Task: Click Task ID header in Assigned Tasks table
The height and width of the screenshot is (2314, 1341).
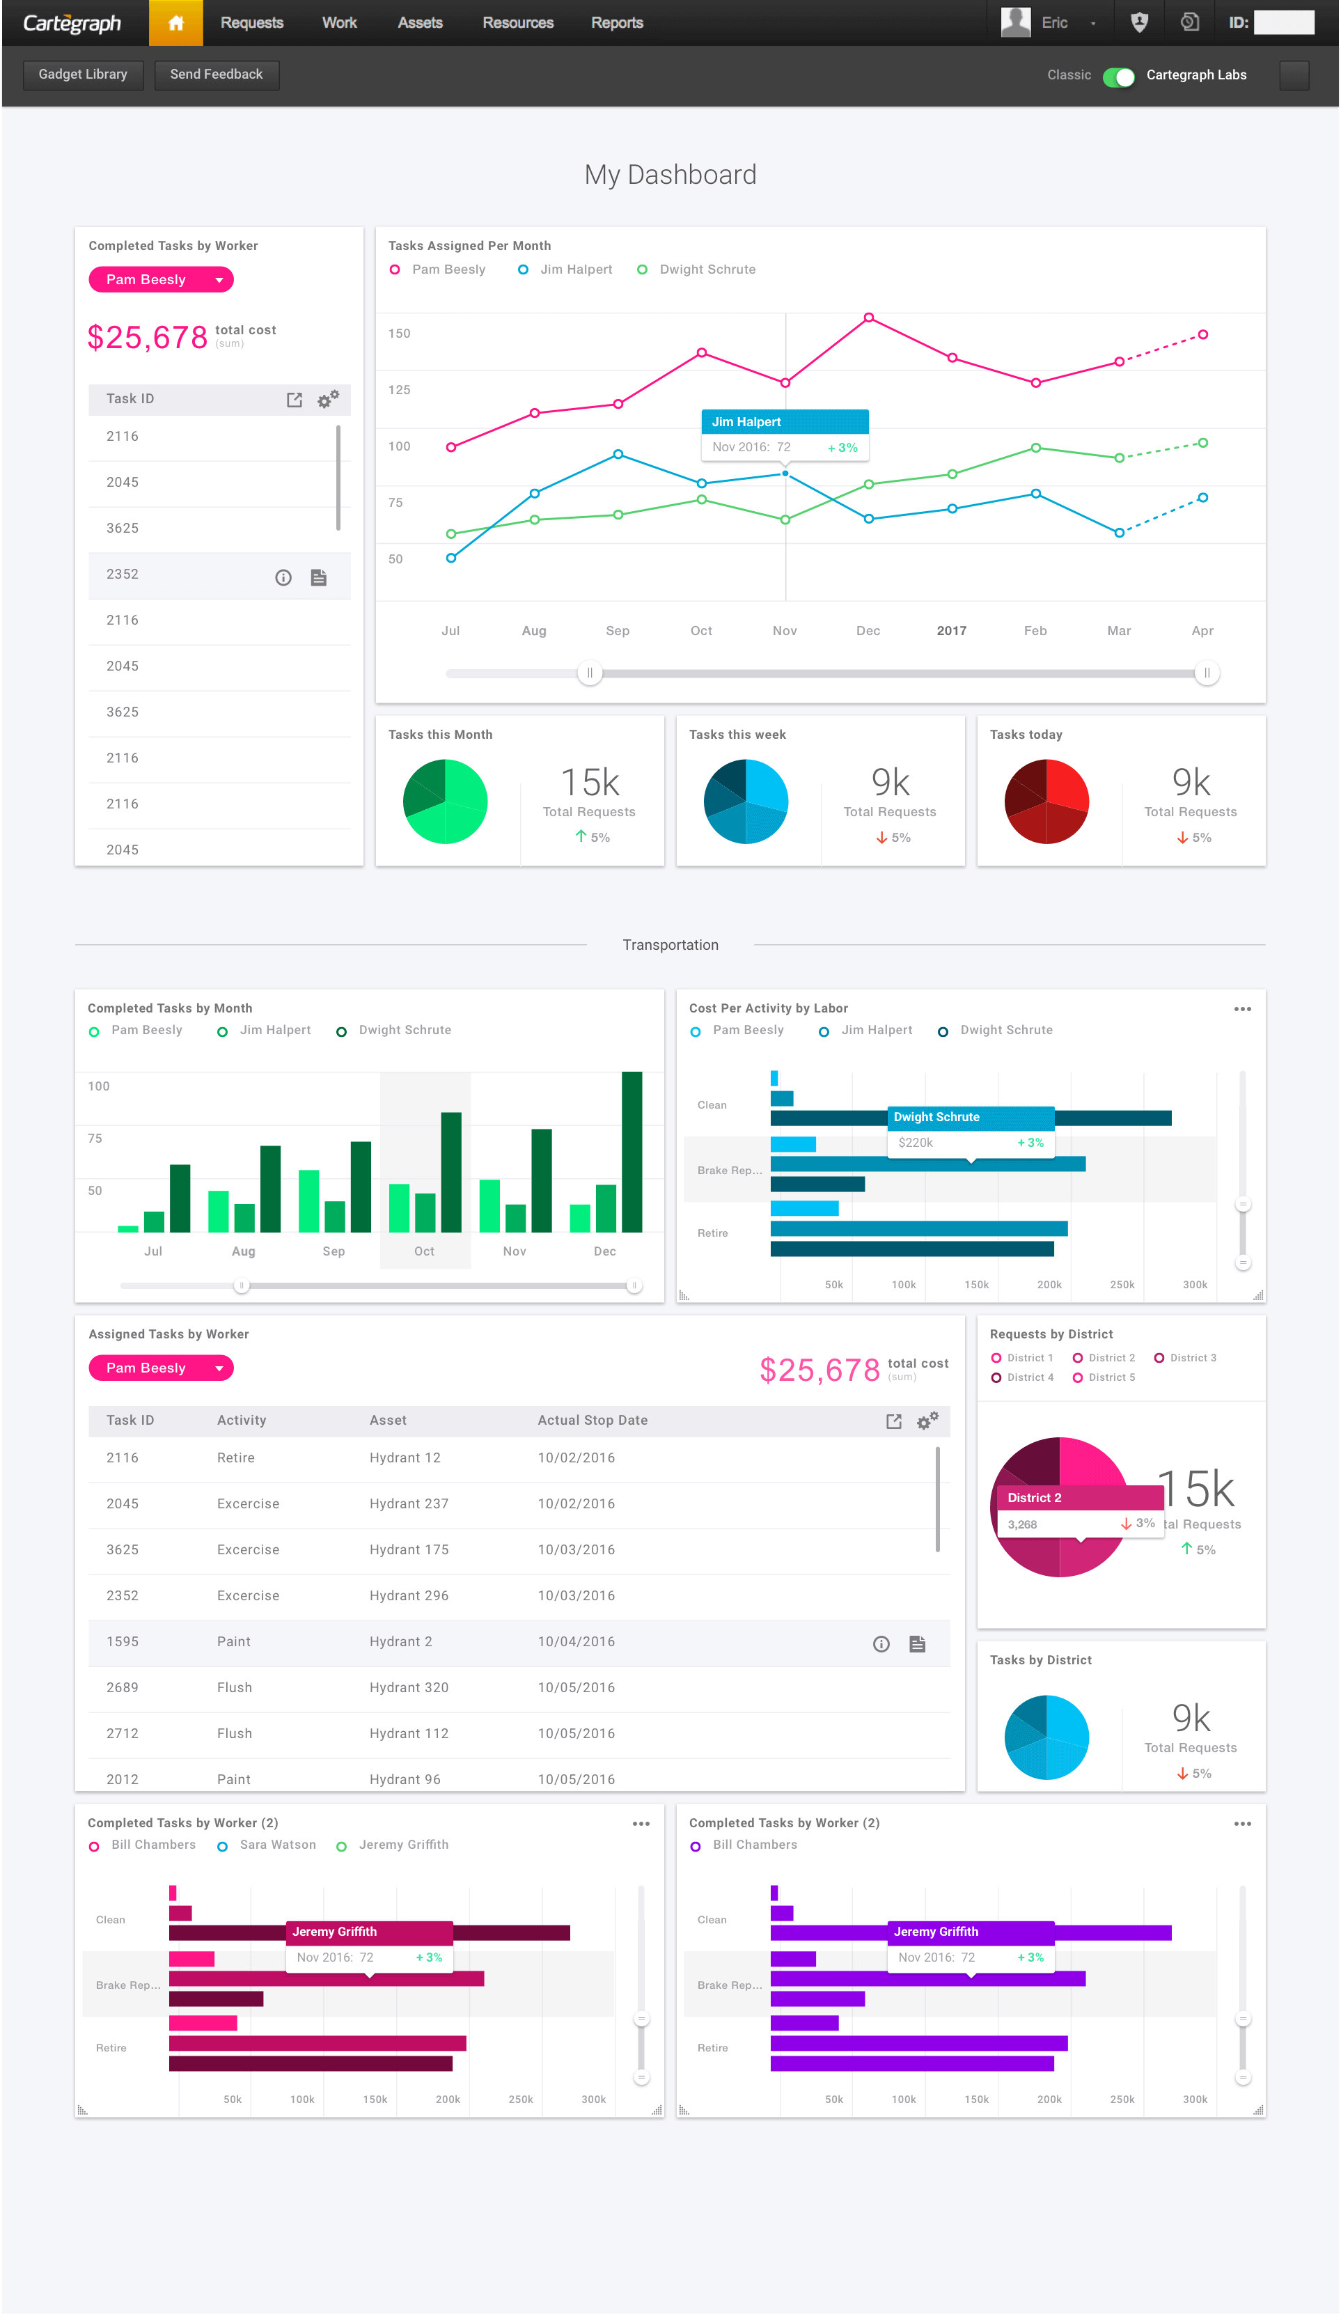Action: [x=130, y=1421]
